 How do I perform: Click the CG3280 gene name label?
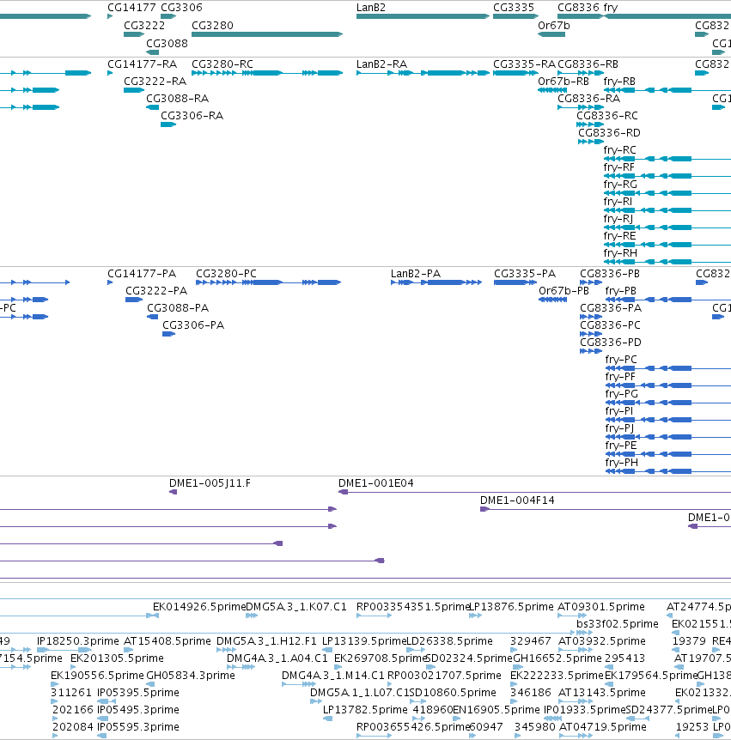point(212,26)
